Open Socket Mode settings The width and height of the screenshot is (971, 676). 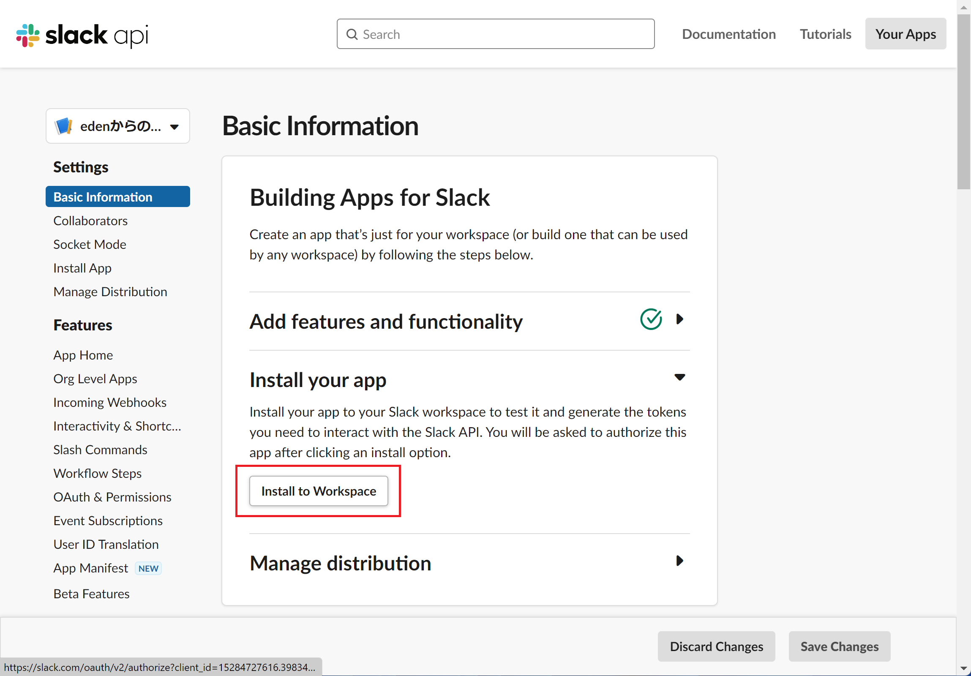click(90, 244)
